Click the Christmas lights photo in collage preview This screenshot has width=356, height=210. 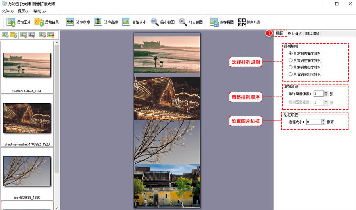(x=167, y=98)
